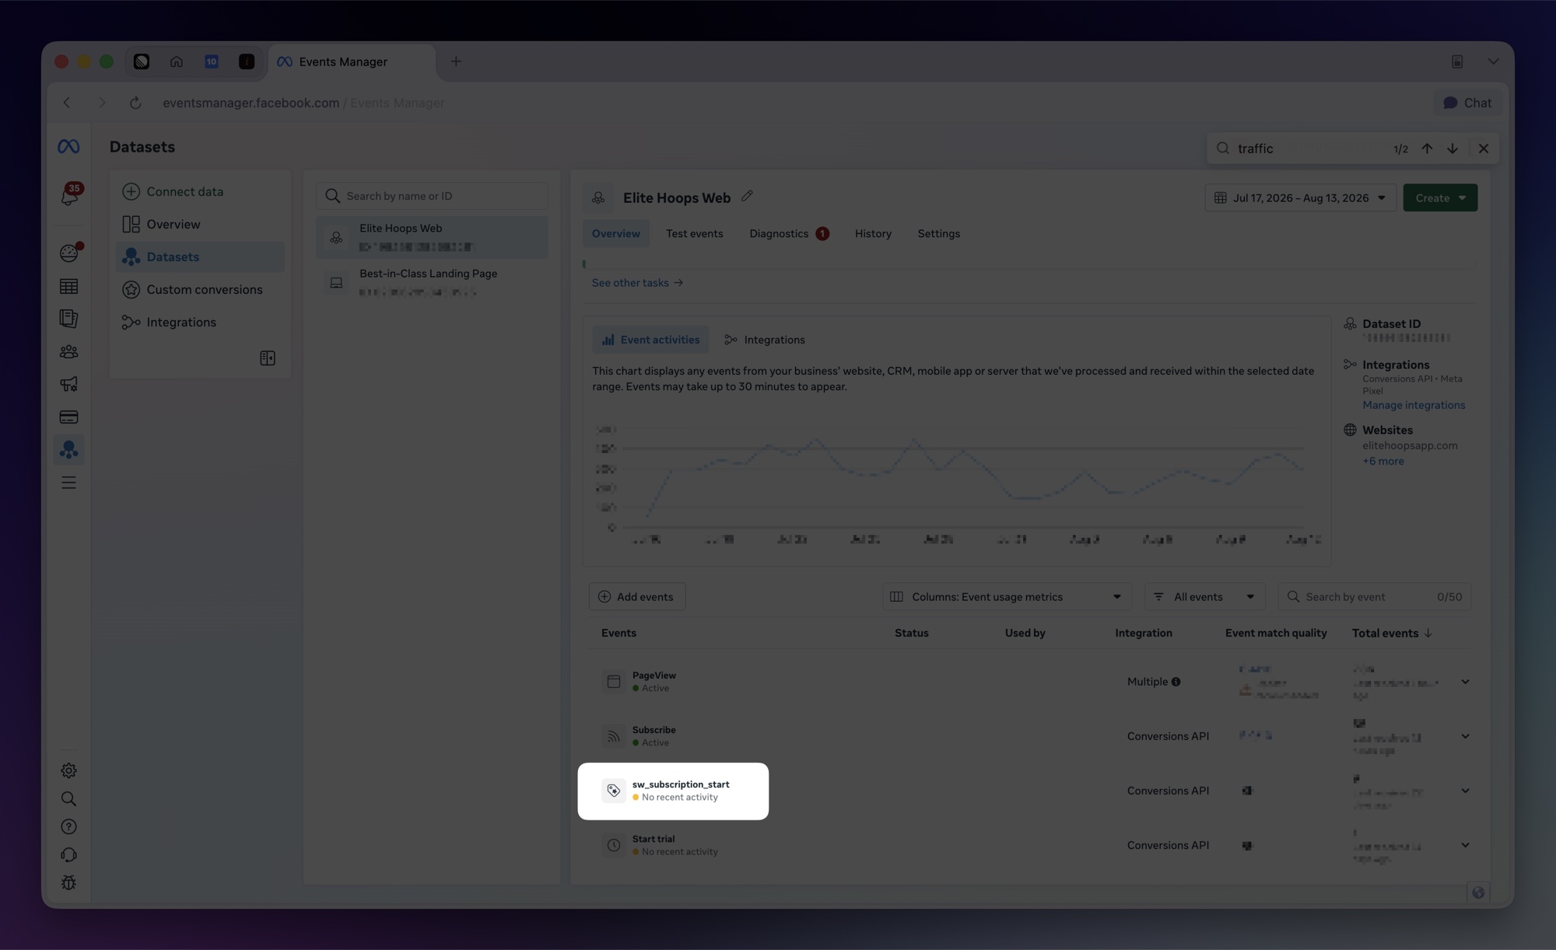Open Integrations in left navigation

pyautogui.click(x=200, y=322)
